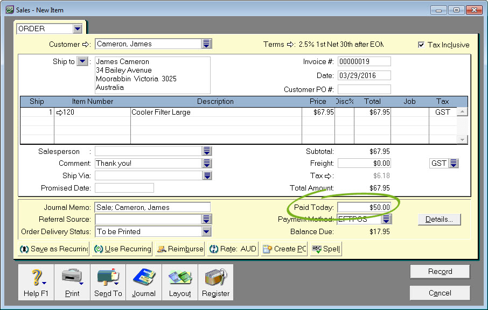Click the Terms arrow link
Viewport: 488px width, 310px height.
pyautogui.click(x=291, y=45)
